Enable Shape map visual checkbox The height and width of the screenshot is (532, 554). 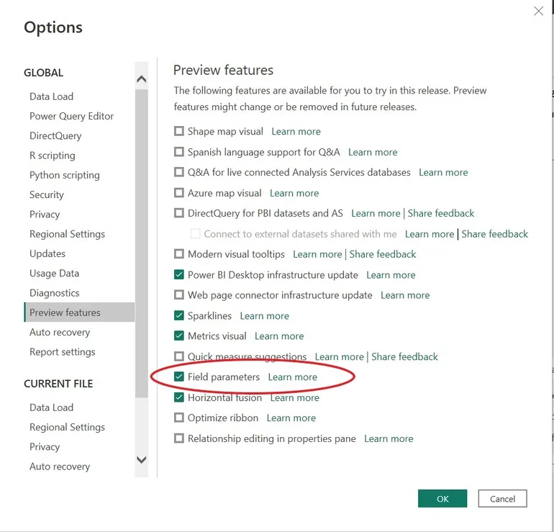pos(179,131)
